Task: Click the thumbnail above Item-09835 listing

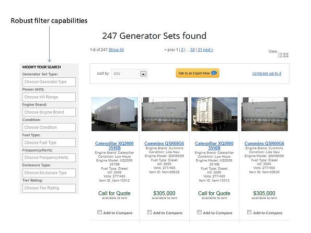Action: (264, 114)
